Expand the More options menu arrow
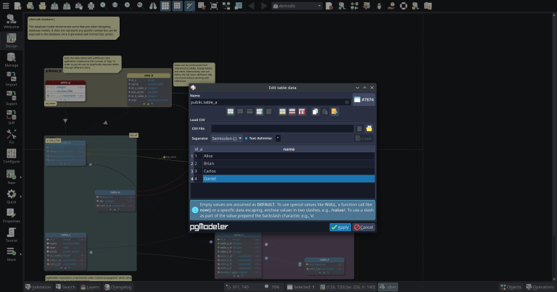The image size is (557, 292). point(20,254)
